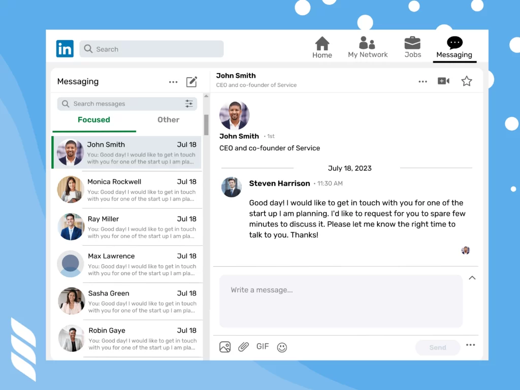Open message search filters icon

(188, 104)
